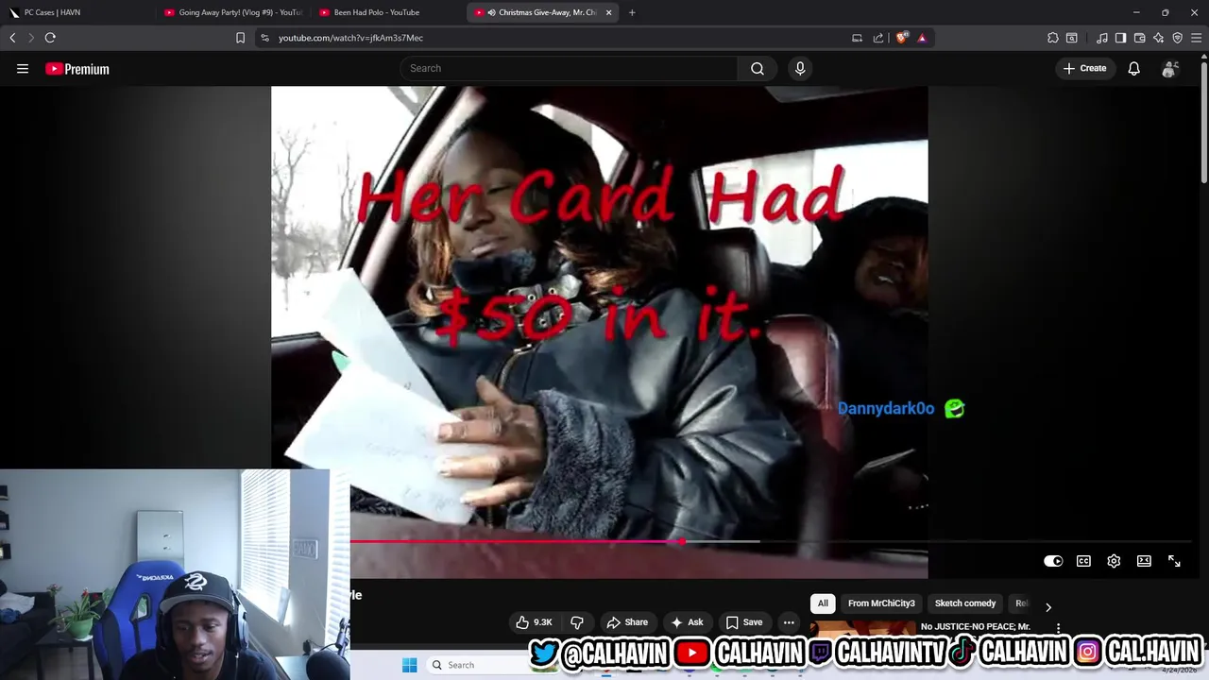Open the Brave VPN shield icon
1209x680 pixels.
pyautogui.click(x=1178, y=38)
